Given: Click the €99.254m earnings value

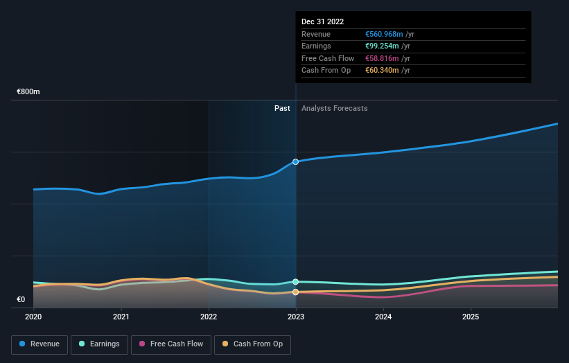Looking at the screenshot, I should (x=382, y=46).
